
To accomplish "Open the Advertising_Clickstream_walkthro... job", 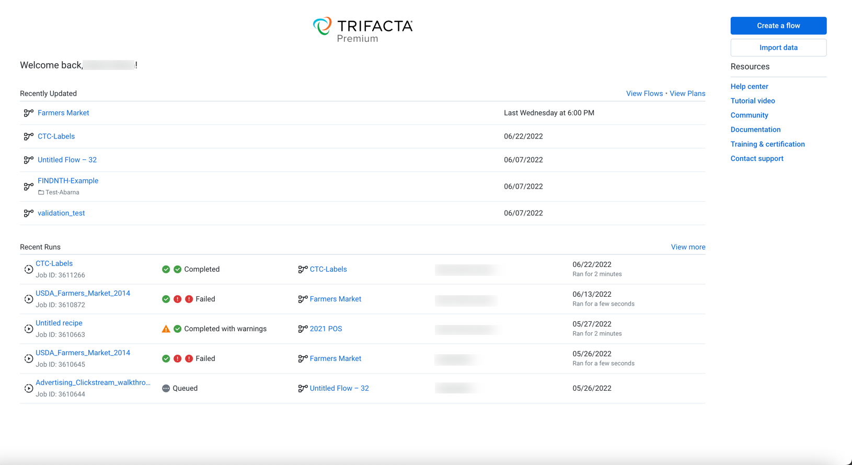I will 93,383.
